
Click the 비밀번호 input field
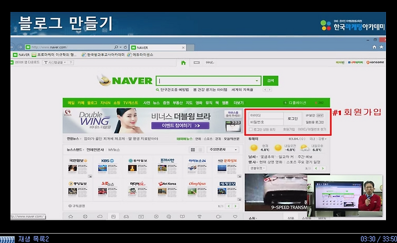[x=266, y=122]
